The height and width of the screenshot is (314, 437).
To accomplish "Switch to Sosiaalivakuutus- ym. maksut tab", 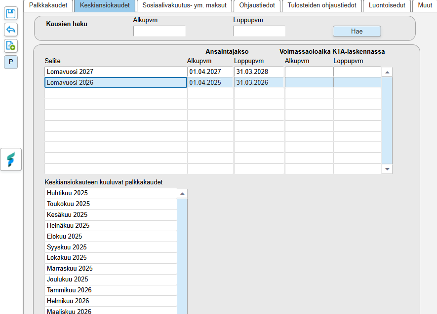I will coord(185,5).
